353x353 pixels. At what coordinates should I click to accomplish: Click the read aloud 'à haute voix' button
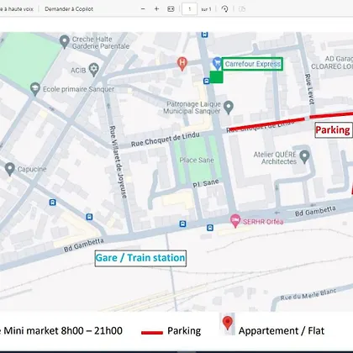(x=17, y=9)
